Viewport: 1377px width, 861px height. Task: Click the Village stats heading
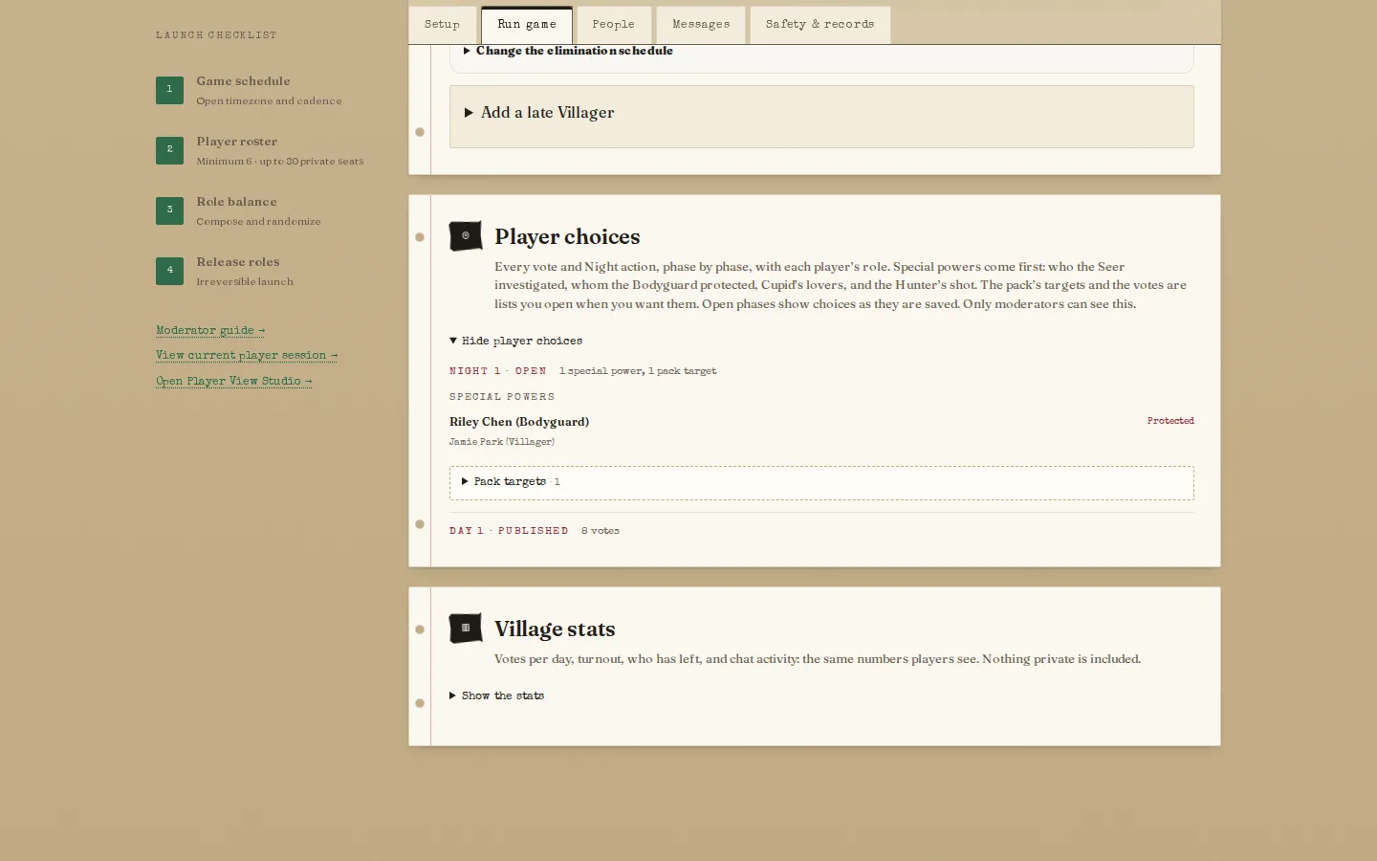click(x=555, y=629)
